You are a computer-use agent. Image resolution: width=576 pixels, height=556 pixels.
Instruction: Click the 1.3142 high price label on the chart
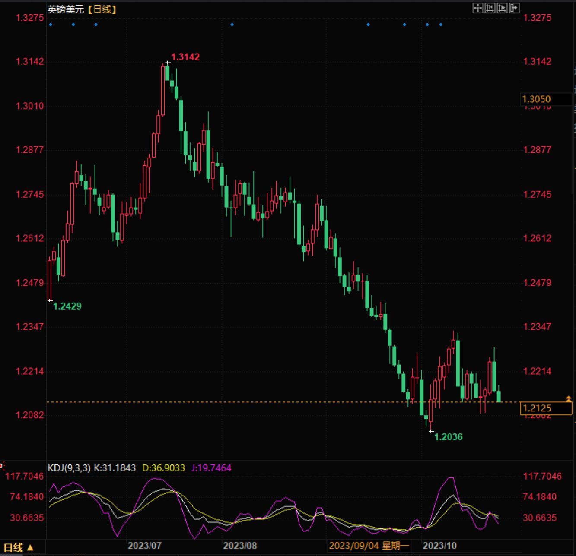pyautogui.click(x=185, y=57)
